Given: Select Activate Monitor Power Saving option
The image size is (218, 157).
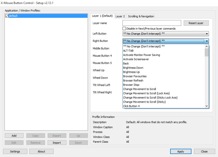Looking at the screenshot, I should [164, 55].
